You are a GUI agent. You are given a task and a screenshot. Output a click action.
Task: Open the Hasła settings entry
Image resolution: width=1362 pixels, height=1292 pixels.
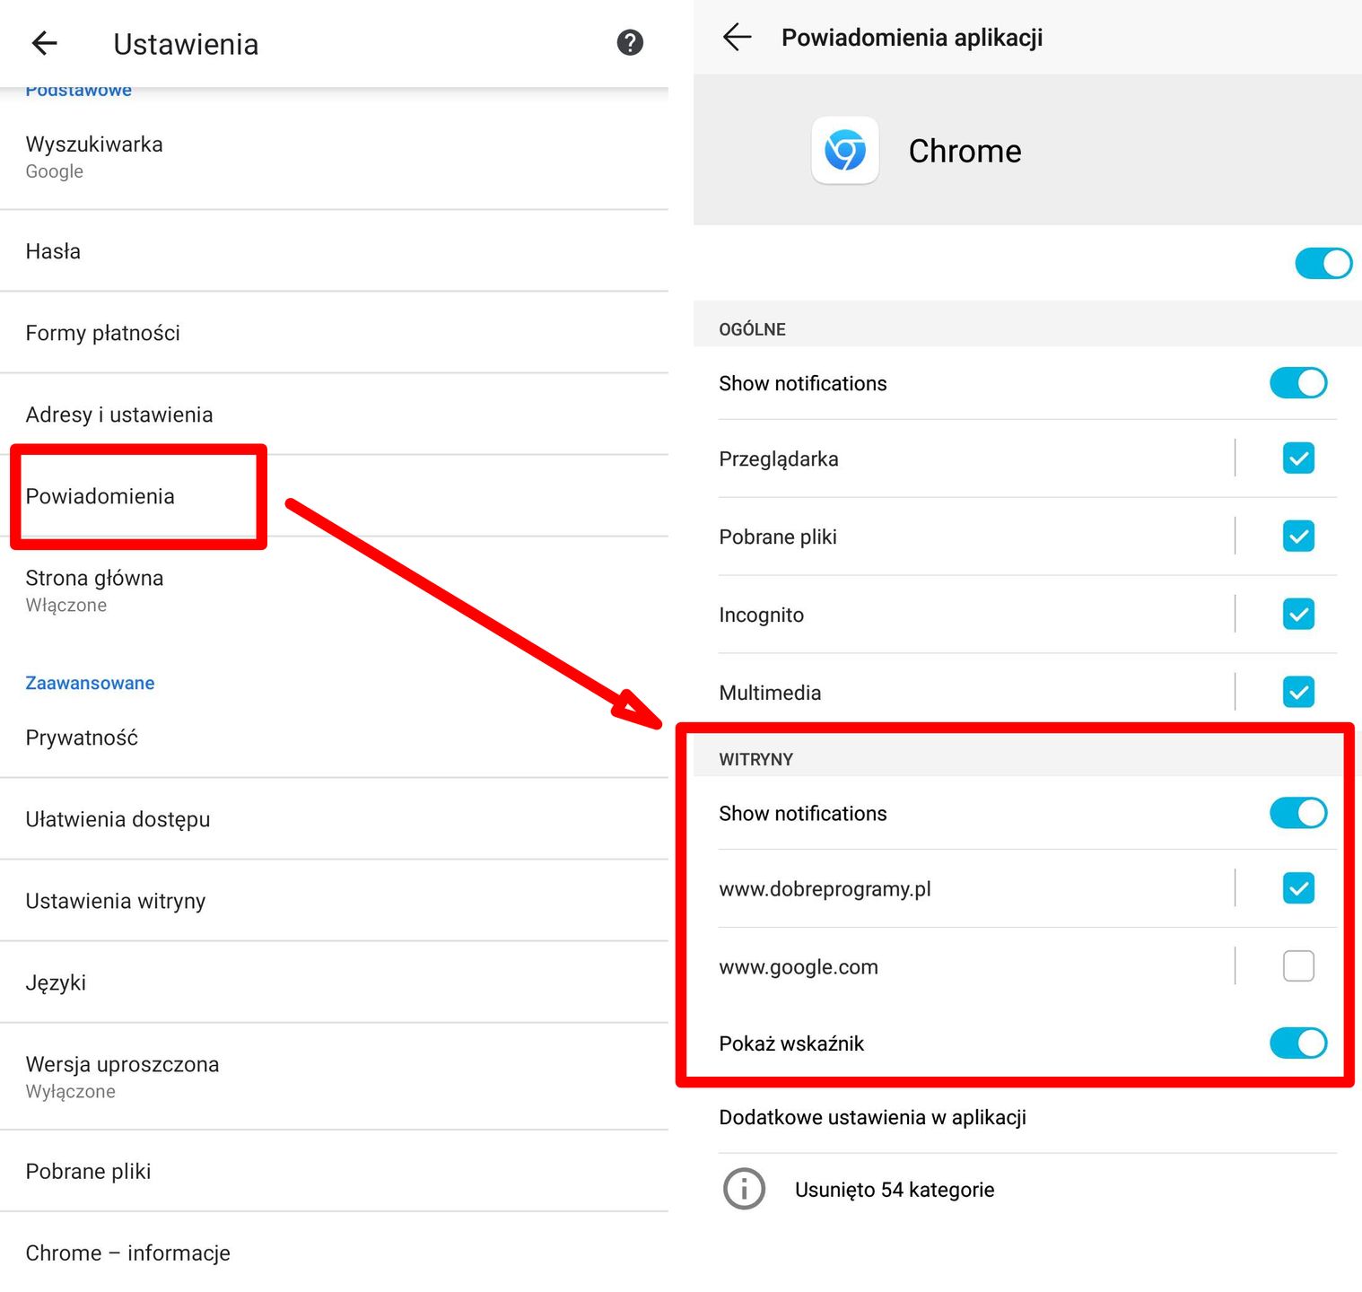point(53,251)
